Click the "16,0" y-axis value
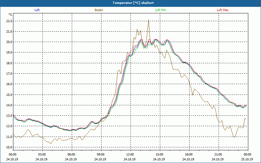 click(x=9, y=84)
